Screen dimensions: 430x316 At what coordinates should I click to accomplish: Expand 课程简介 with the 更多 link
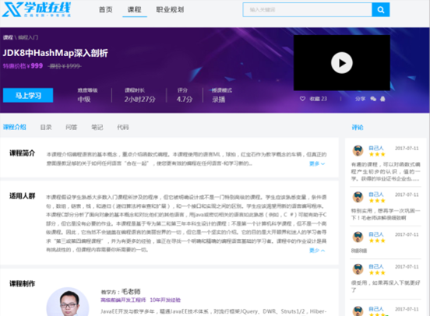pyautogui.click(x=317, y=163)
